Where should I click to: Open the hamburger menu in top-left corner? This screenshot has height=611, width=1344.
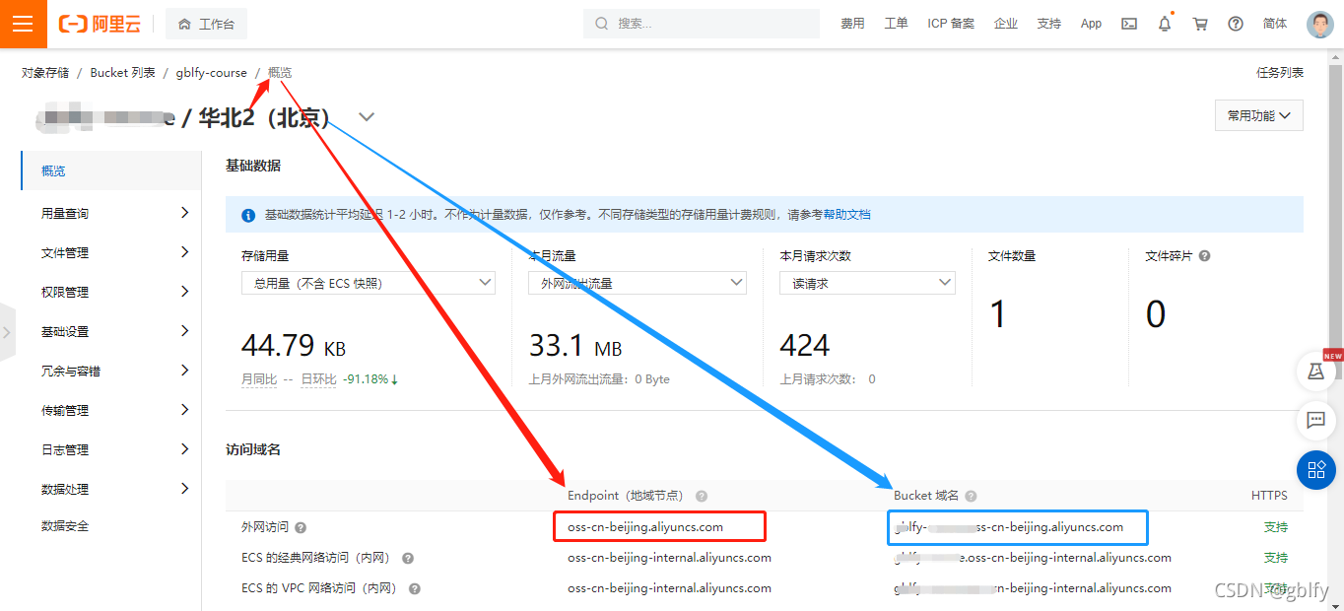[23, 23]
